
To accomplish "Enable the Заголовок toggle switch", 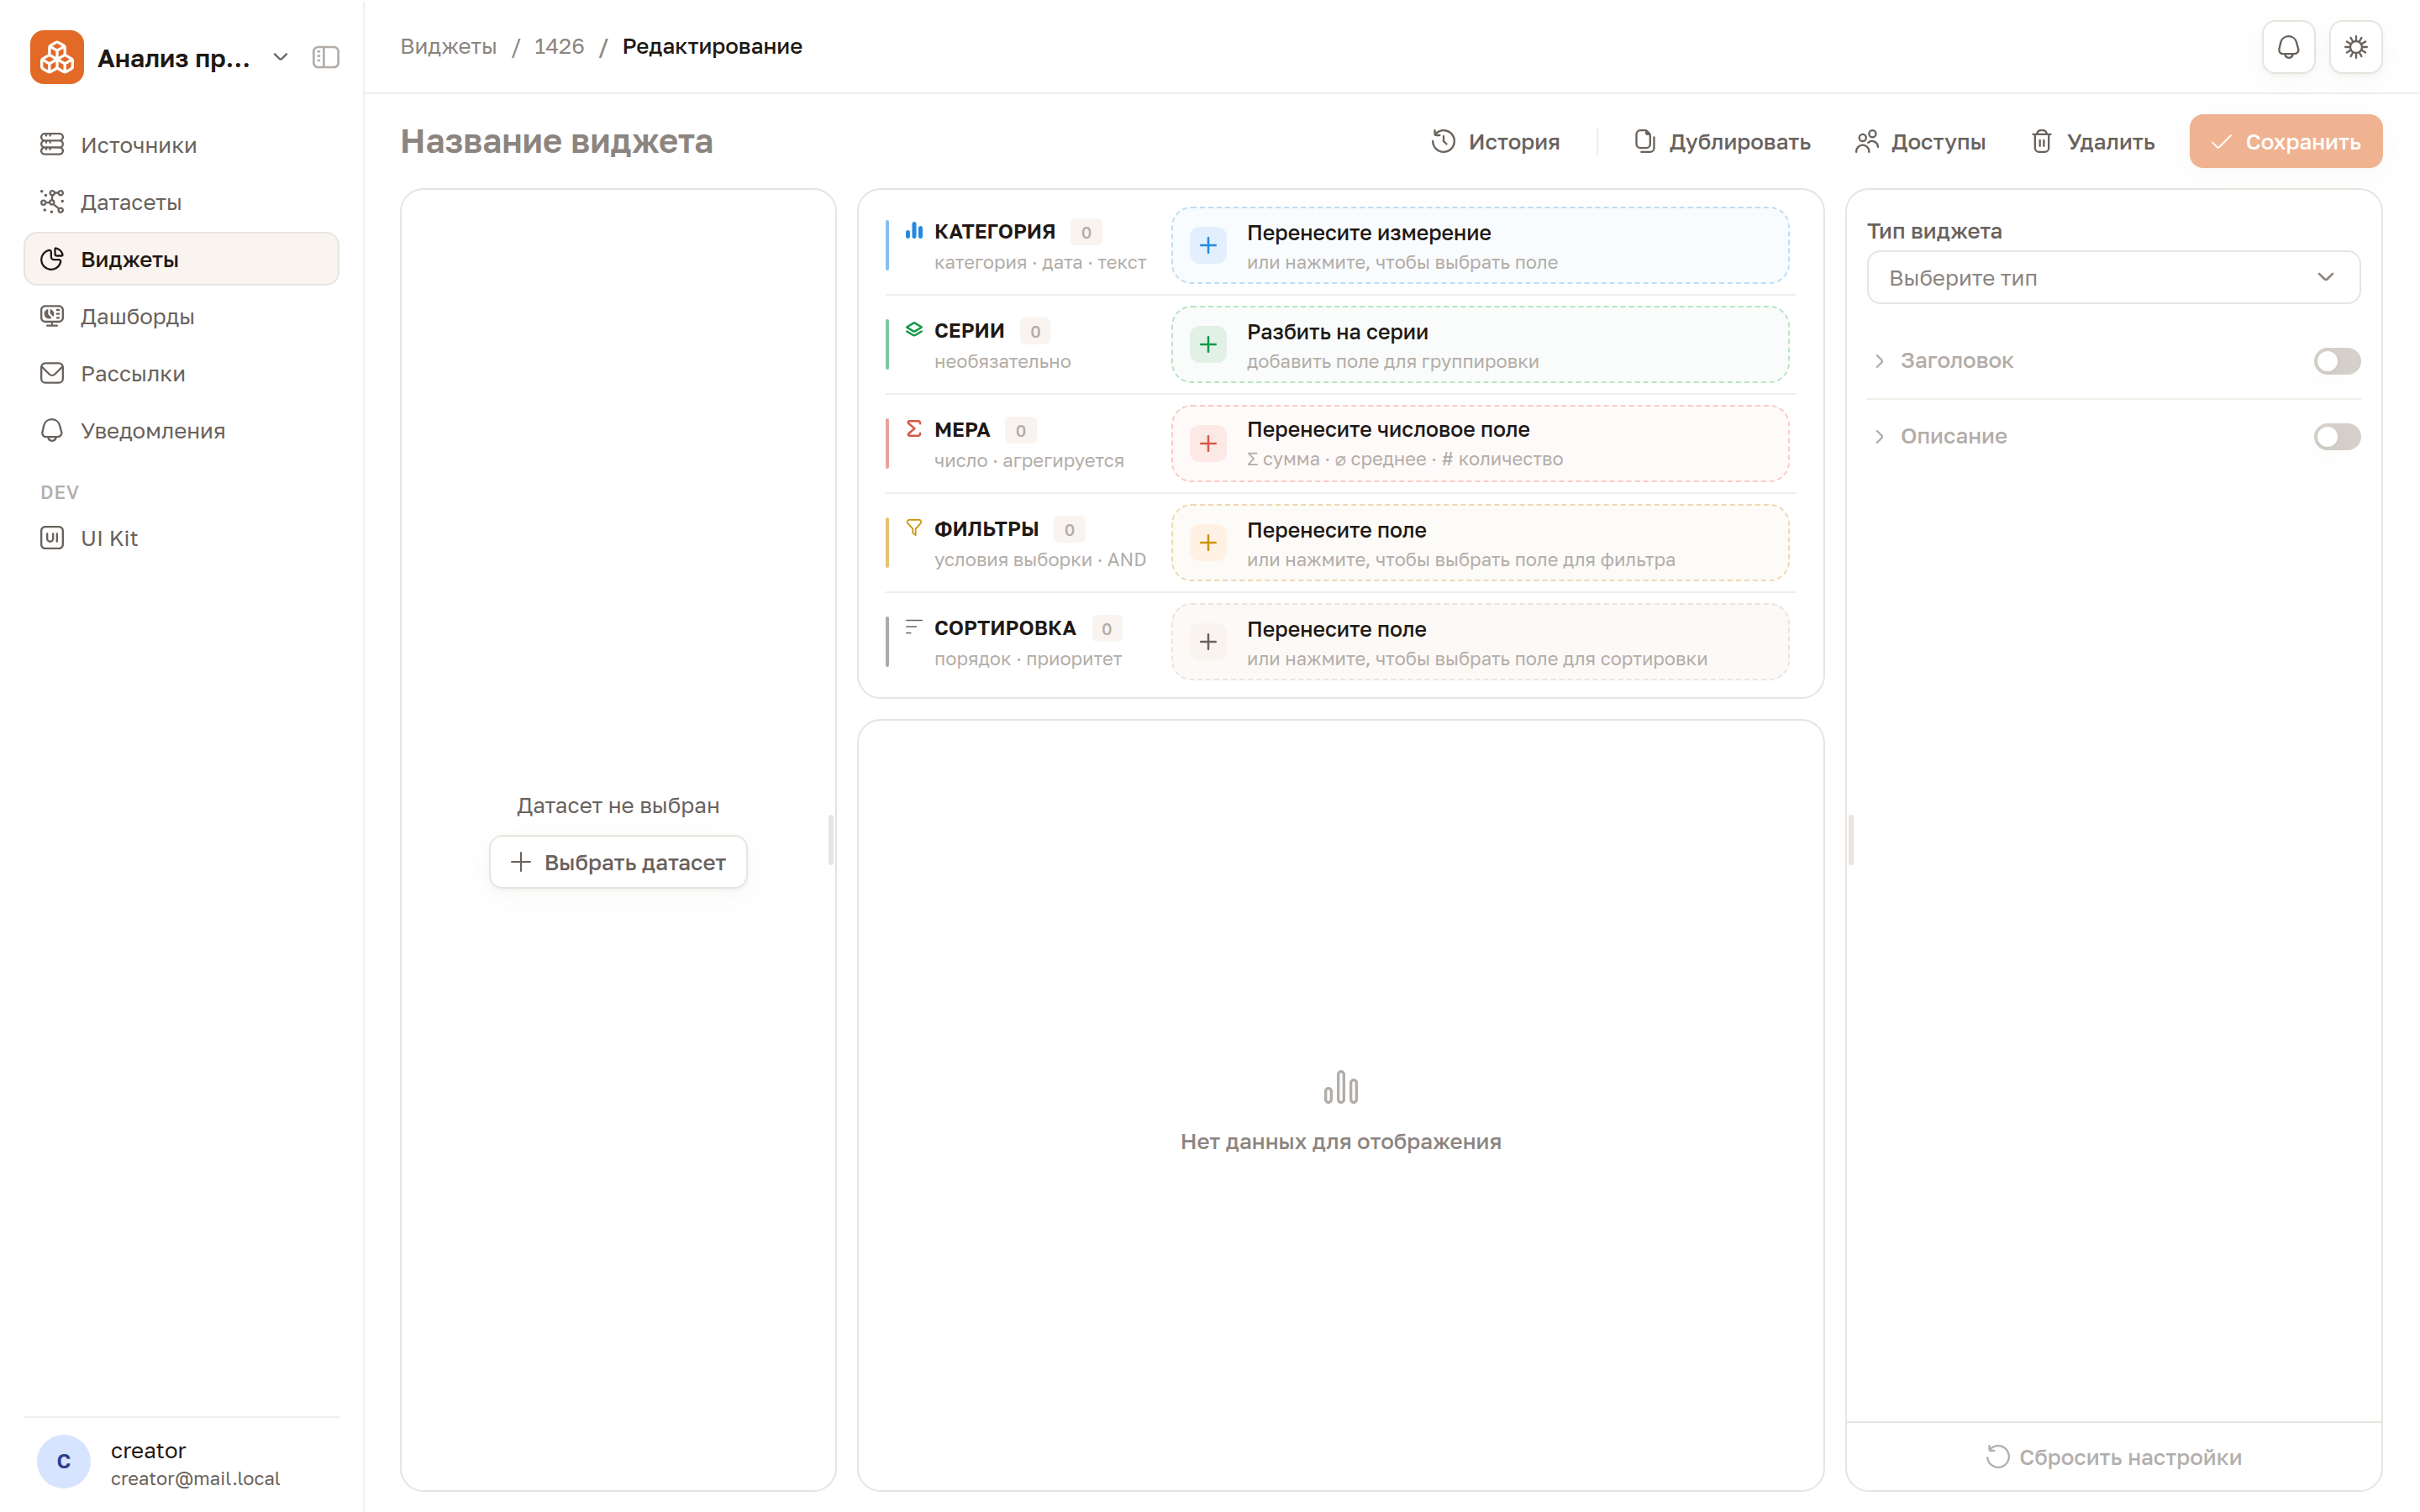I will 2337,361.
